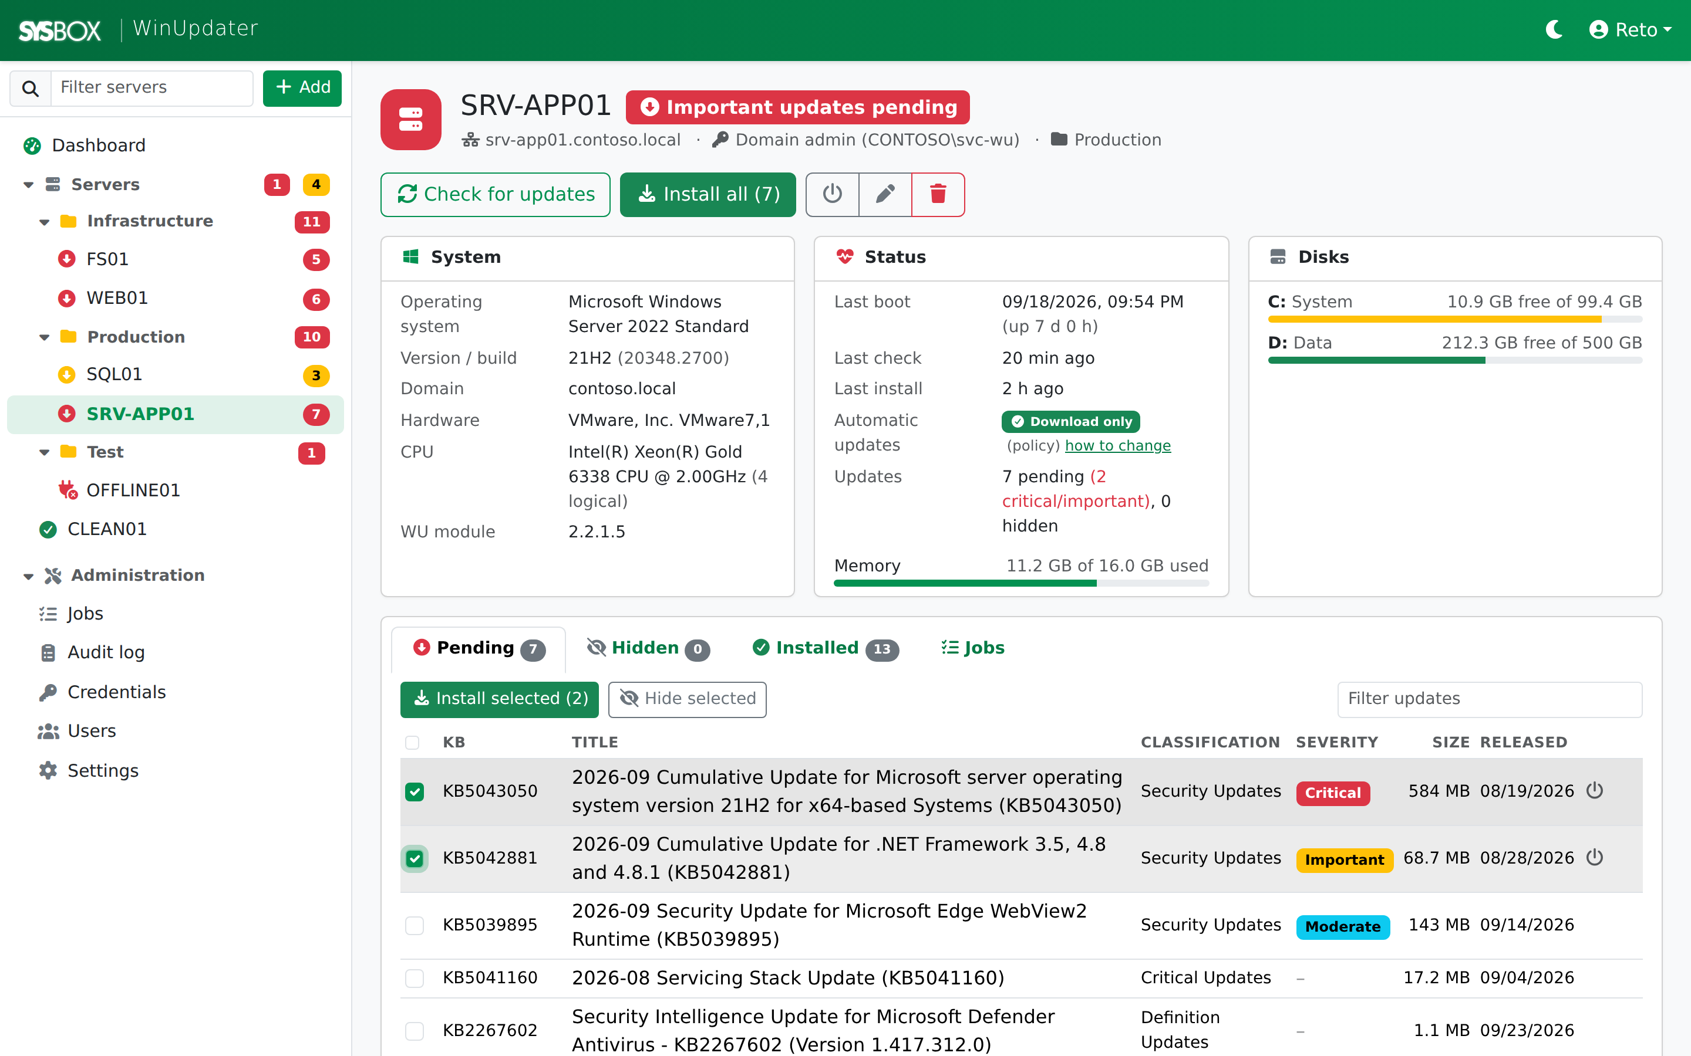Screen dimensions: 1691x1056
Task: Toggle dark mode moon icon
Action: point(1554,29)
